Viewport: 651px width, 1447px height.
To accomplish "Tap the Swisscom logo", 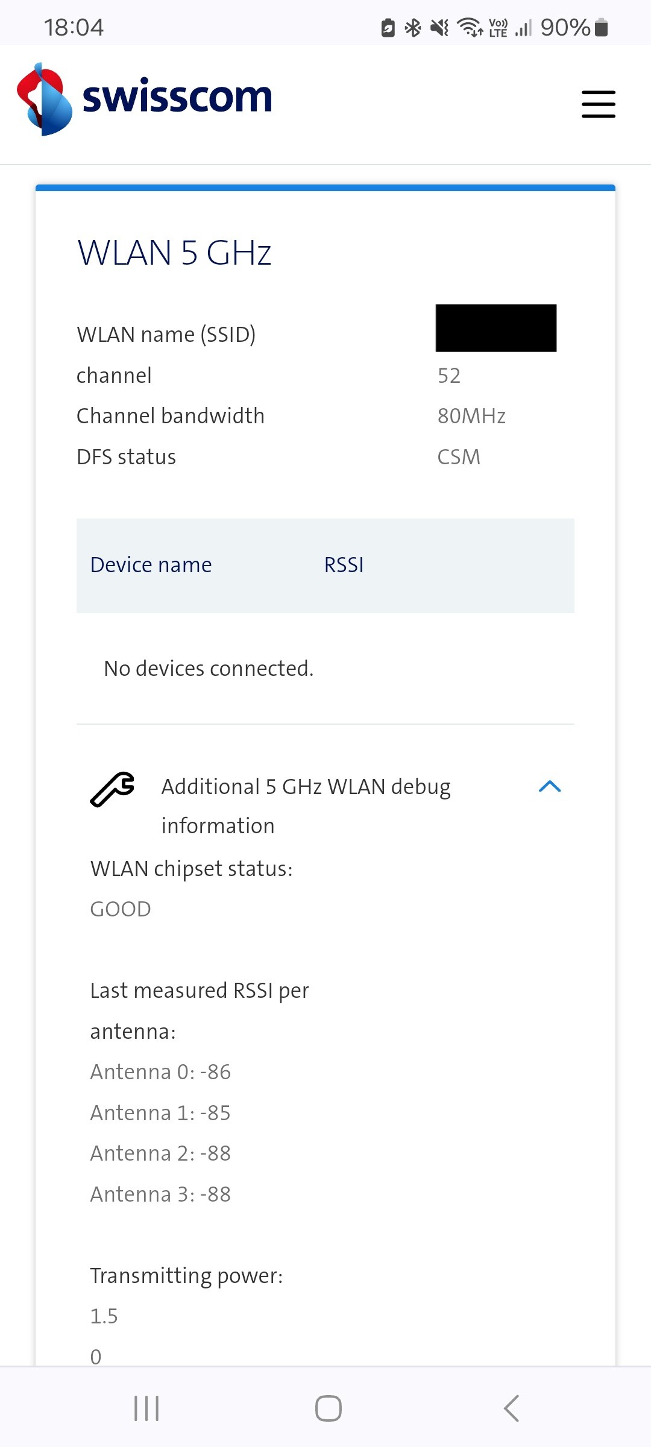I will tap(145, 99).
